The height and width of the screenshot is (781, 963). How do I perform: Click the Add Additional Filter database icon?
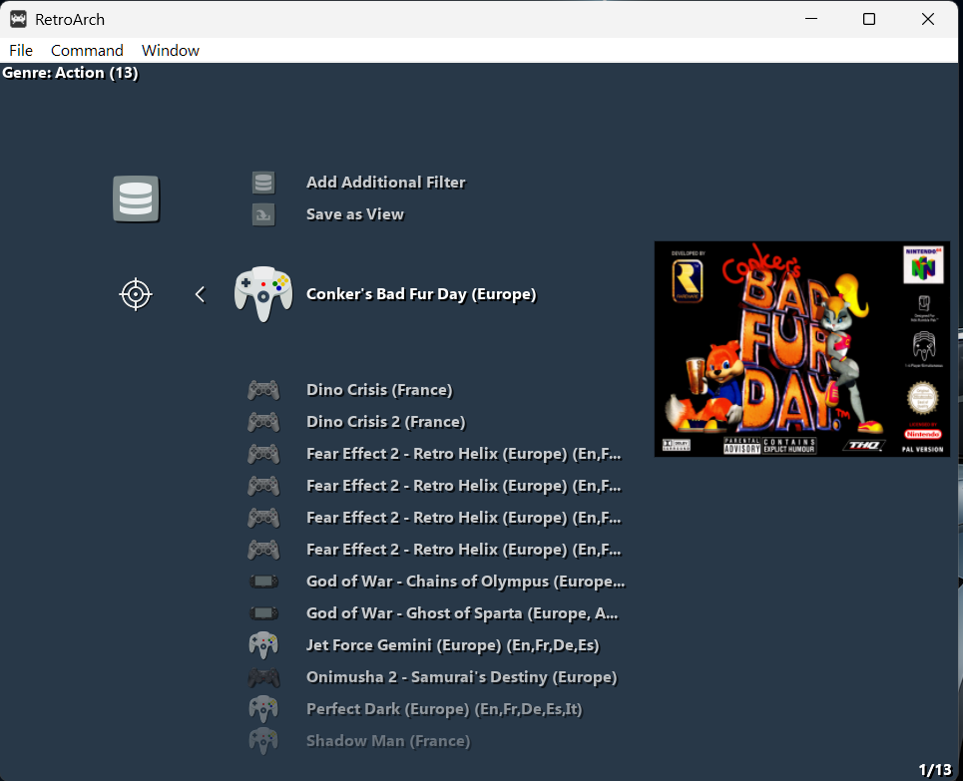[x=263, y=183]
